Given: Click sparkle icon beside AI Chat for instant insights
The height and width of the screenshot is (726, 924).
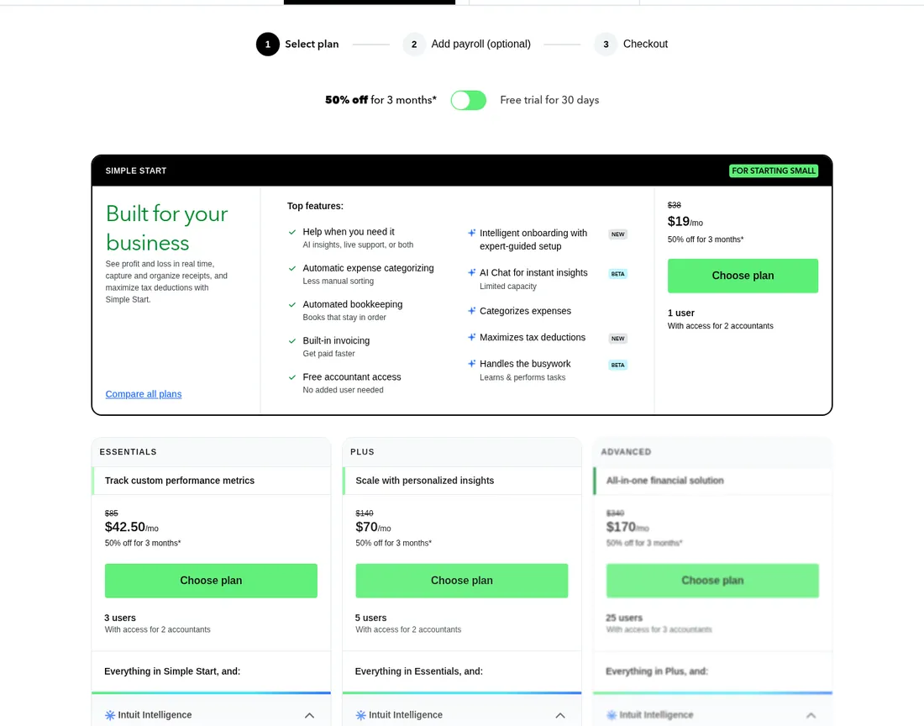Looking at the screenshot, I should coord(471,272).
